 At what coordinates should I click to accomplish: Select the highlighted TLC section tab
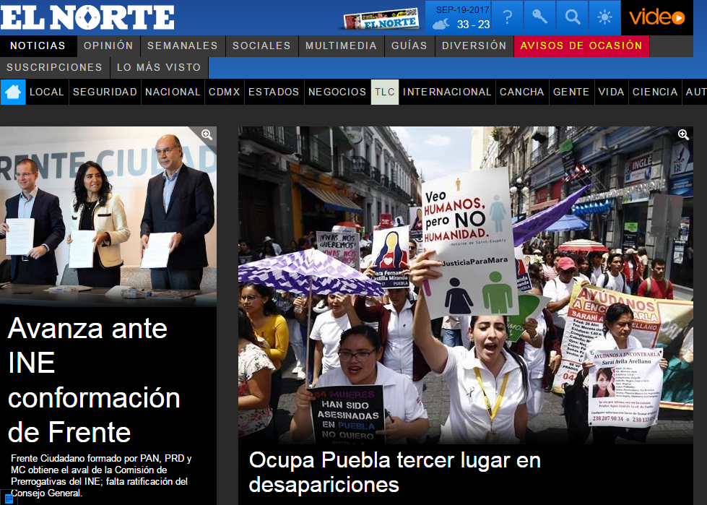tap(384, 92)
